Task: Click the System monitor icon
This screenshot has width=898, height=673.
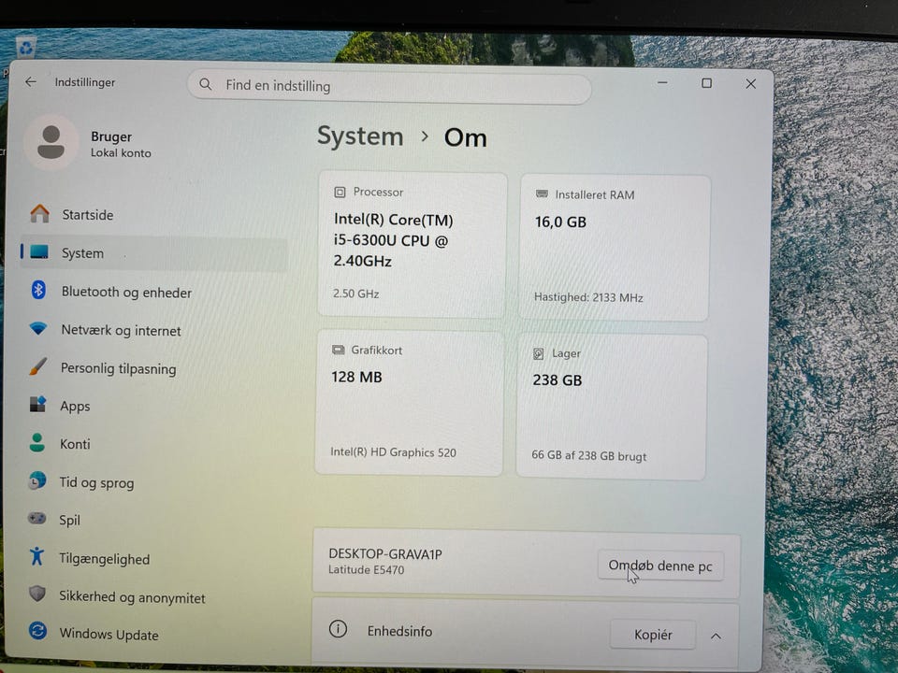Action: (39, 251)
